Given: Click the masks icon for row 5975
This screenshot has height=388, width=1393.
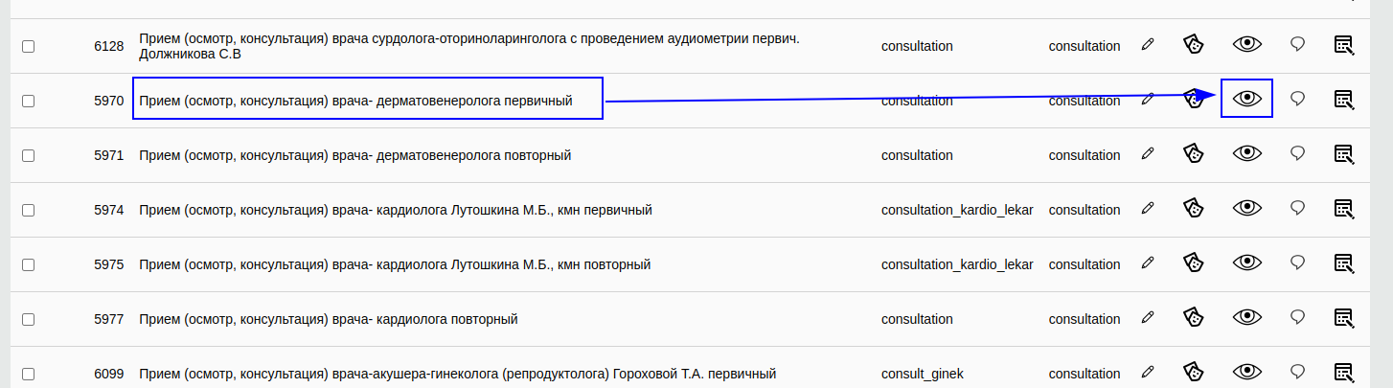Looking at the screenshot, I should click(1193, 263).
